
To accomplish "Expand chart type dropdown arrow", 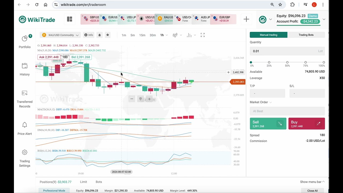I will (181, 35).
